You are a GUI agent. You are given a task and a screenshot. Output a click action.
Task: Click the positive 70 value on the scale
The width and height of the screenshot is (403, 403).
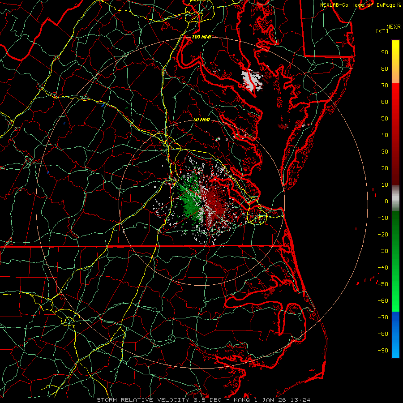click(385, 86)
